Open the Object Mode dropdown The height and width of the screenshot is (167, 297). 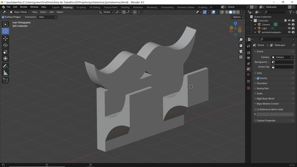click(20, 12)
